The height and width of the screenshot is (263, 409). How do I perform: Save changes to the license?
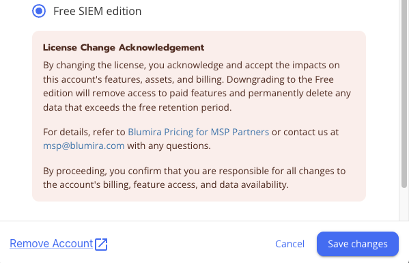358,244
